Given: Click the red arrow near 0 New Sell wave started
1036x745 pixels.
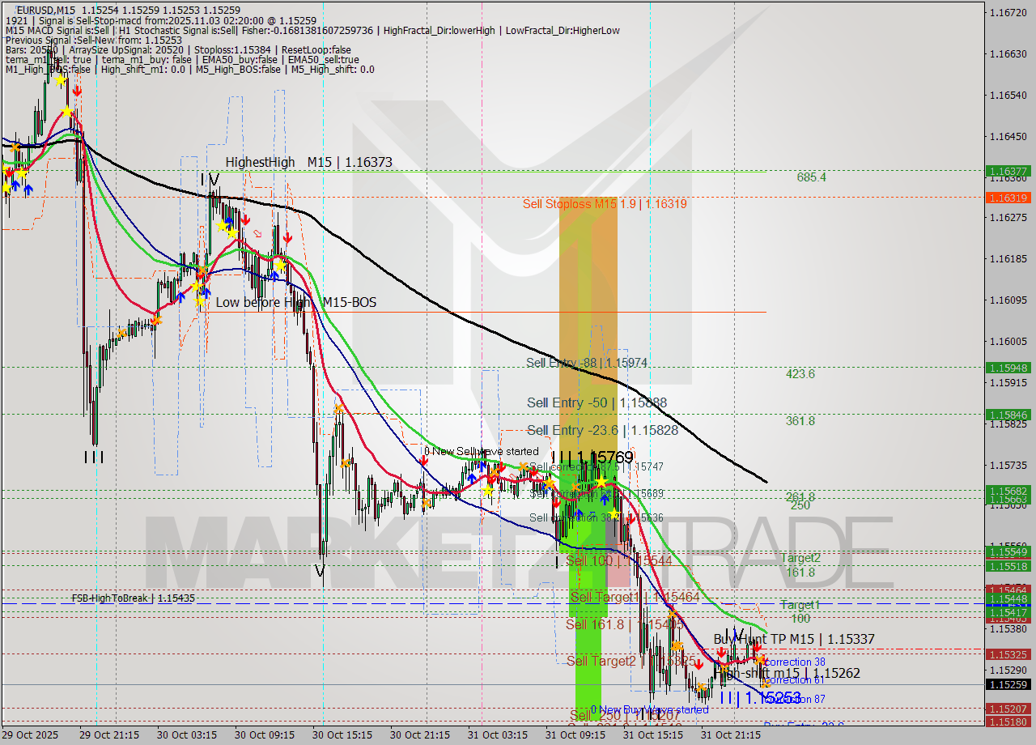Looking at the screenshot, I should tap(424, 460).
